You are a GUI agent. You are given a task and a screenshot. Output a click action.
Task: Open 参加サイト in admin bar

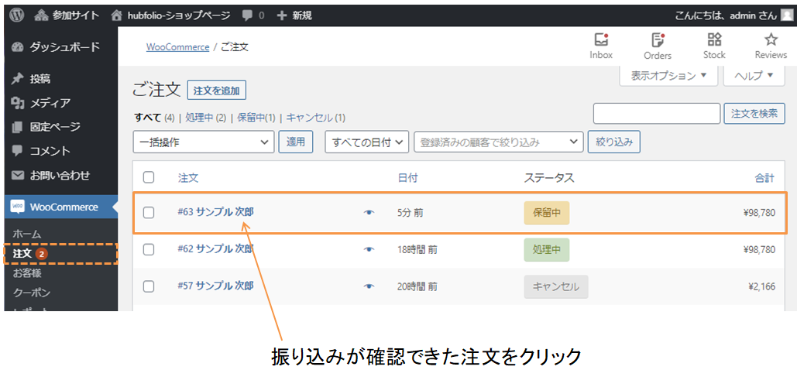tap(67, 15)
